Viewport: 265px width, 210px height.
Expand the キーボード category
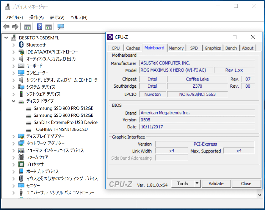(x=14, y=66)
